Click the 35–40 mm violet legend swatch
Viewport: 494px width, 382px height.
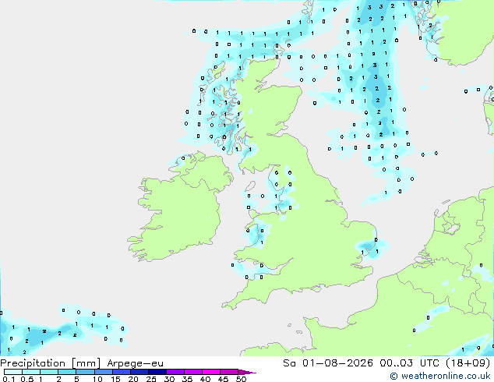pos(193,372)
